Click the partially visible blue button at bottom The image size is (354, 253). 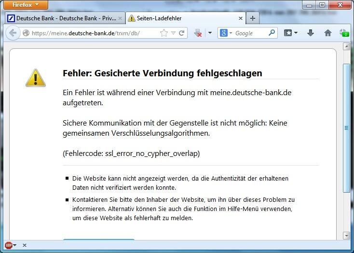pyautogui.click(x=99, y=239)
